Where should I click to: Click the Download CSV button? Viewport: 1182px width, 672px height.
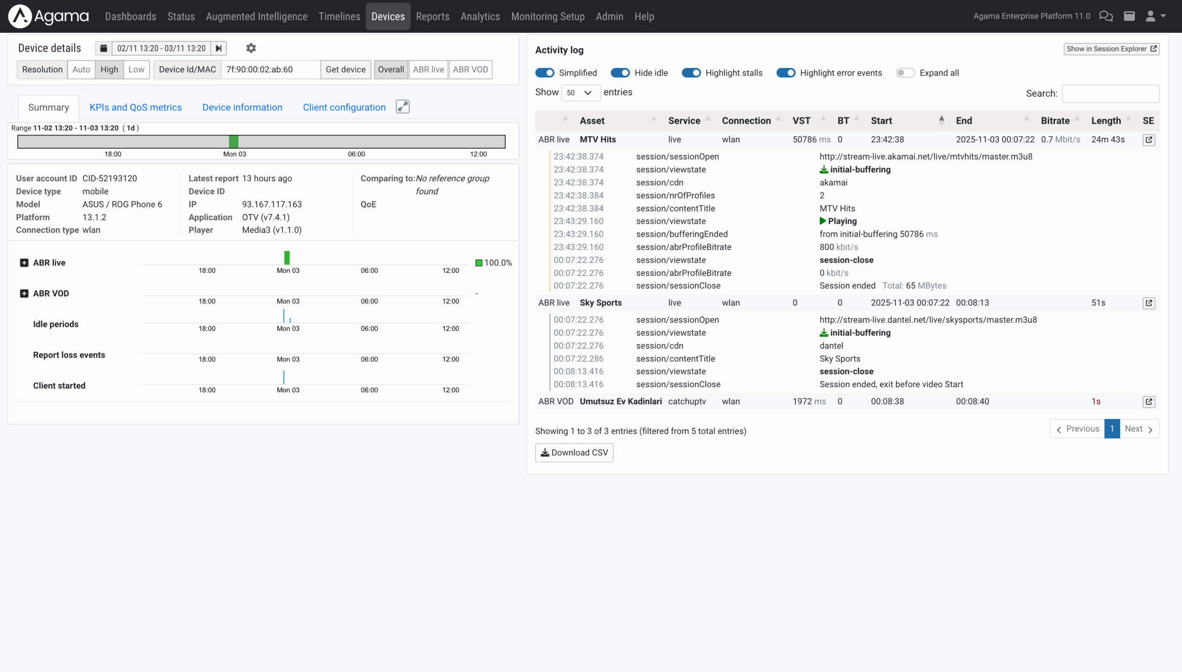coord(574,453)
